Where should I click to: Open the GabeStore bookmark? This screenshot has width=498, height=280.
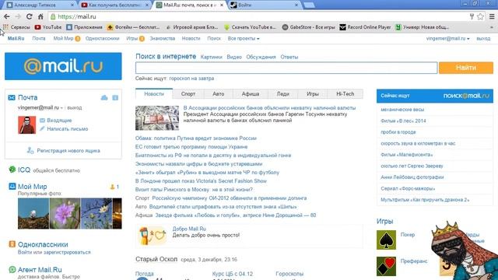point(309,27)
